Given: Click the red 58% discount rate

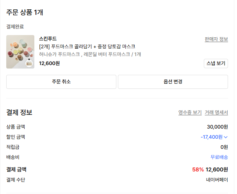Looking at the screenshot, I should (x=198, y=170).
